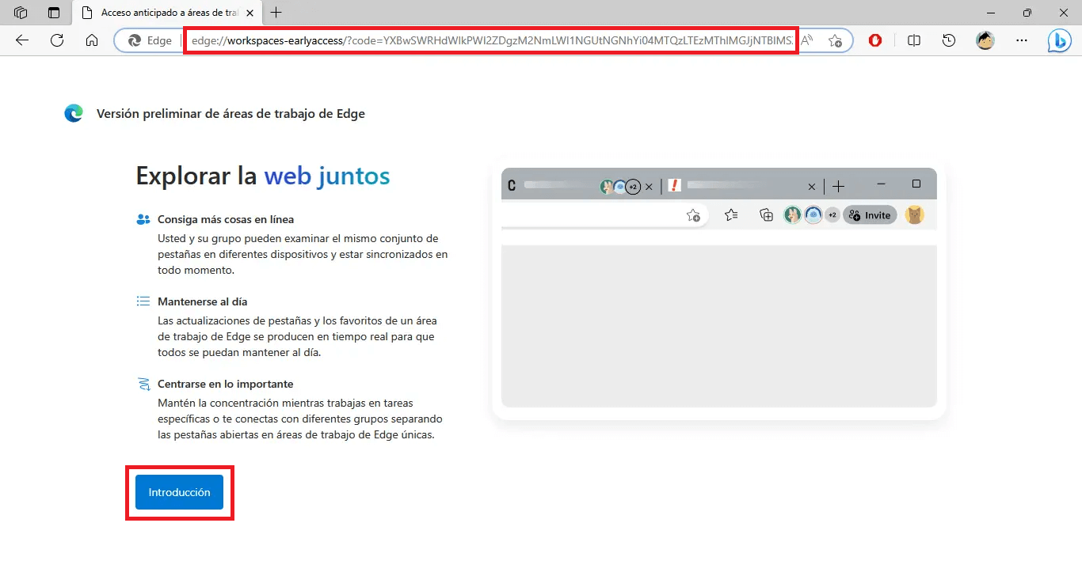The height and width of the screenshot is (576, 1082).
Task: Open the vertical tabs actions menu icon
Action: tap(54, 13)
